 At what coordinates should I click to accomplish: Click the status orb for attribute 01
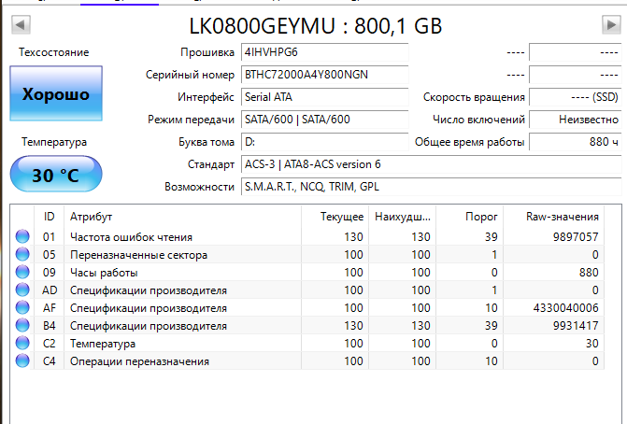click(22, 237)
